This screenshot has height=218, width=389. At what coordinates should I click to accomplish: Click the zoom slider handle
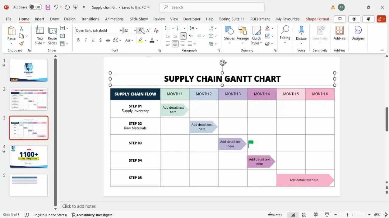pos(347,215)
